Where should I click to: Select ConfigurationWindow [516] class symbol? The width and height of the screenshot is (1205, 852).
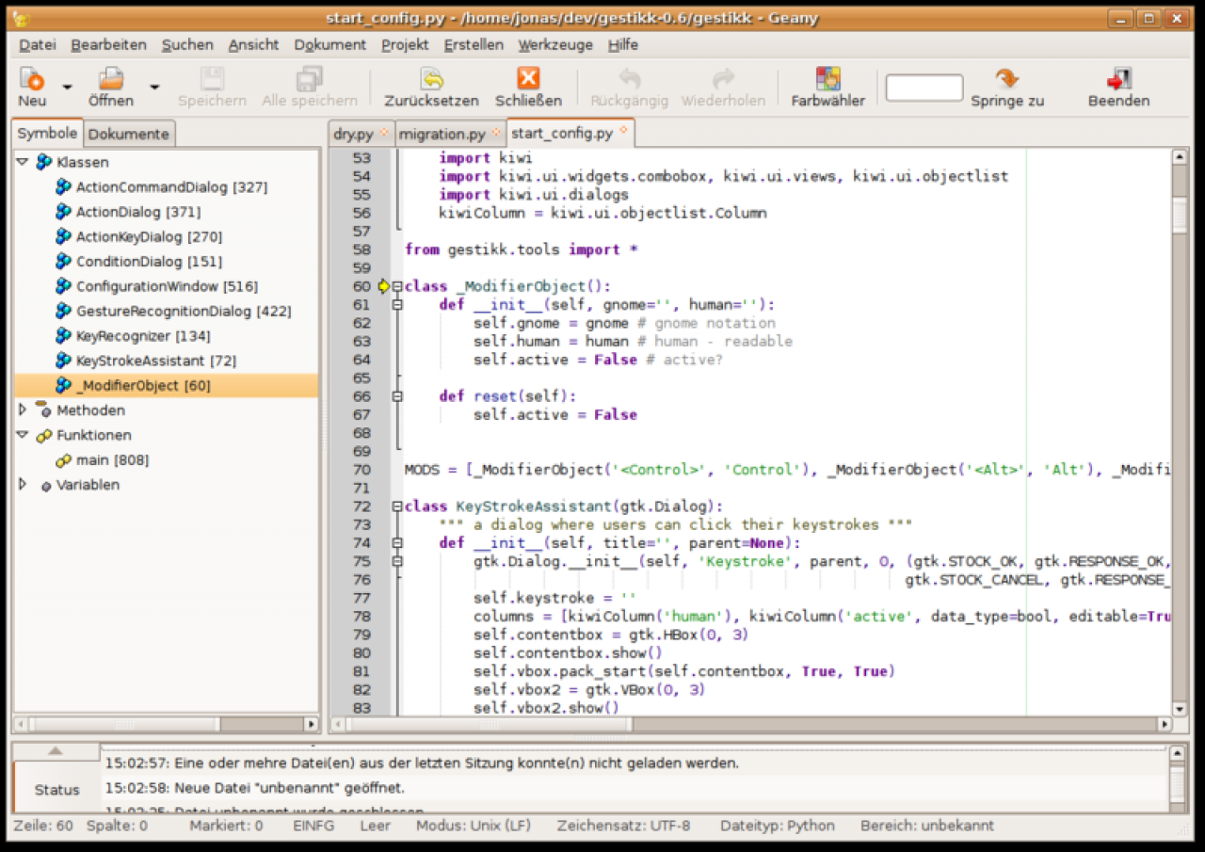click(x=167, y=286)
